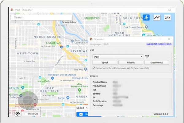Close the iSpoofer dialog window
Screen dimensions: 184x123
click(x=169, y=39)
